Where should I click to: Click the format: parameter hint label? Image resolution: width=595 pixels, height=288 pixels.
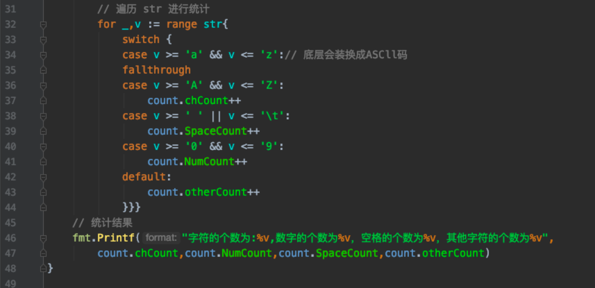click(x=161, y=238)
